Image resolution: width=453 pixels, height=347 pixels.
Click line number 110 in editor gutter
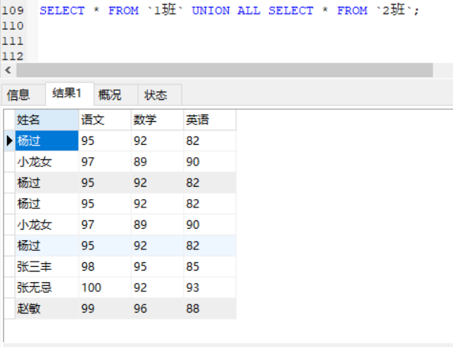[x=13, y=26]
